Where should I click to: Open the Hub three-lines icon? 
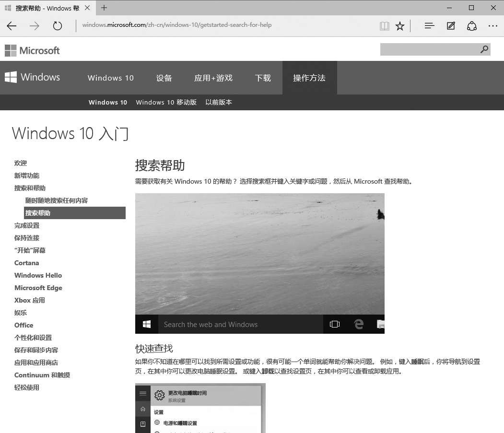click(x=429, y=26)
